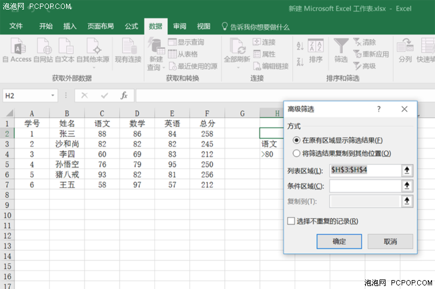Viewport: 435px width, 289px height.
Task: Sort ascending A to Z
Action: tap(300, 46)
